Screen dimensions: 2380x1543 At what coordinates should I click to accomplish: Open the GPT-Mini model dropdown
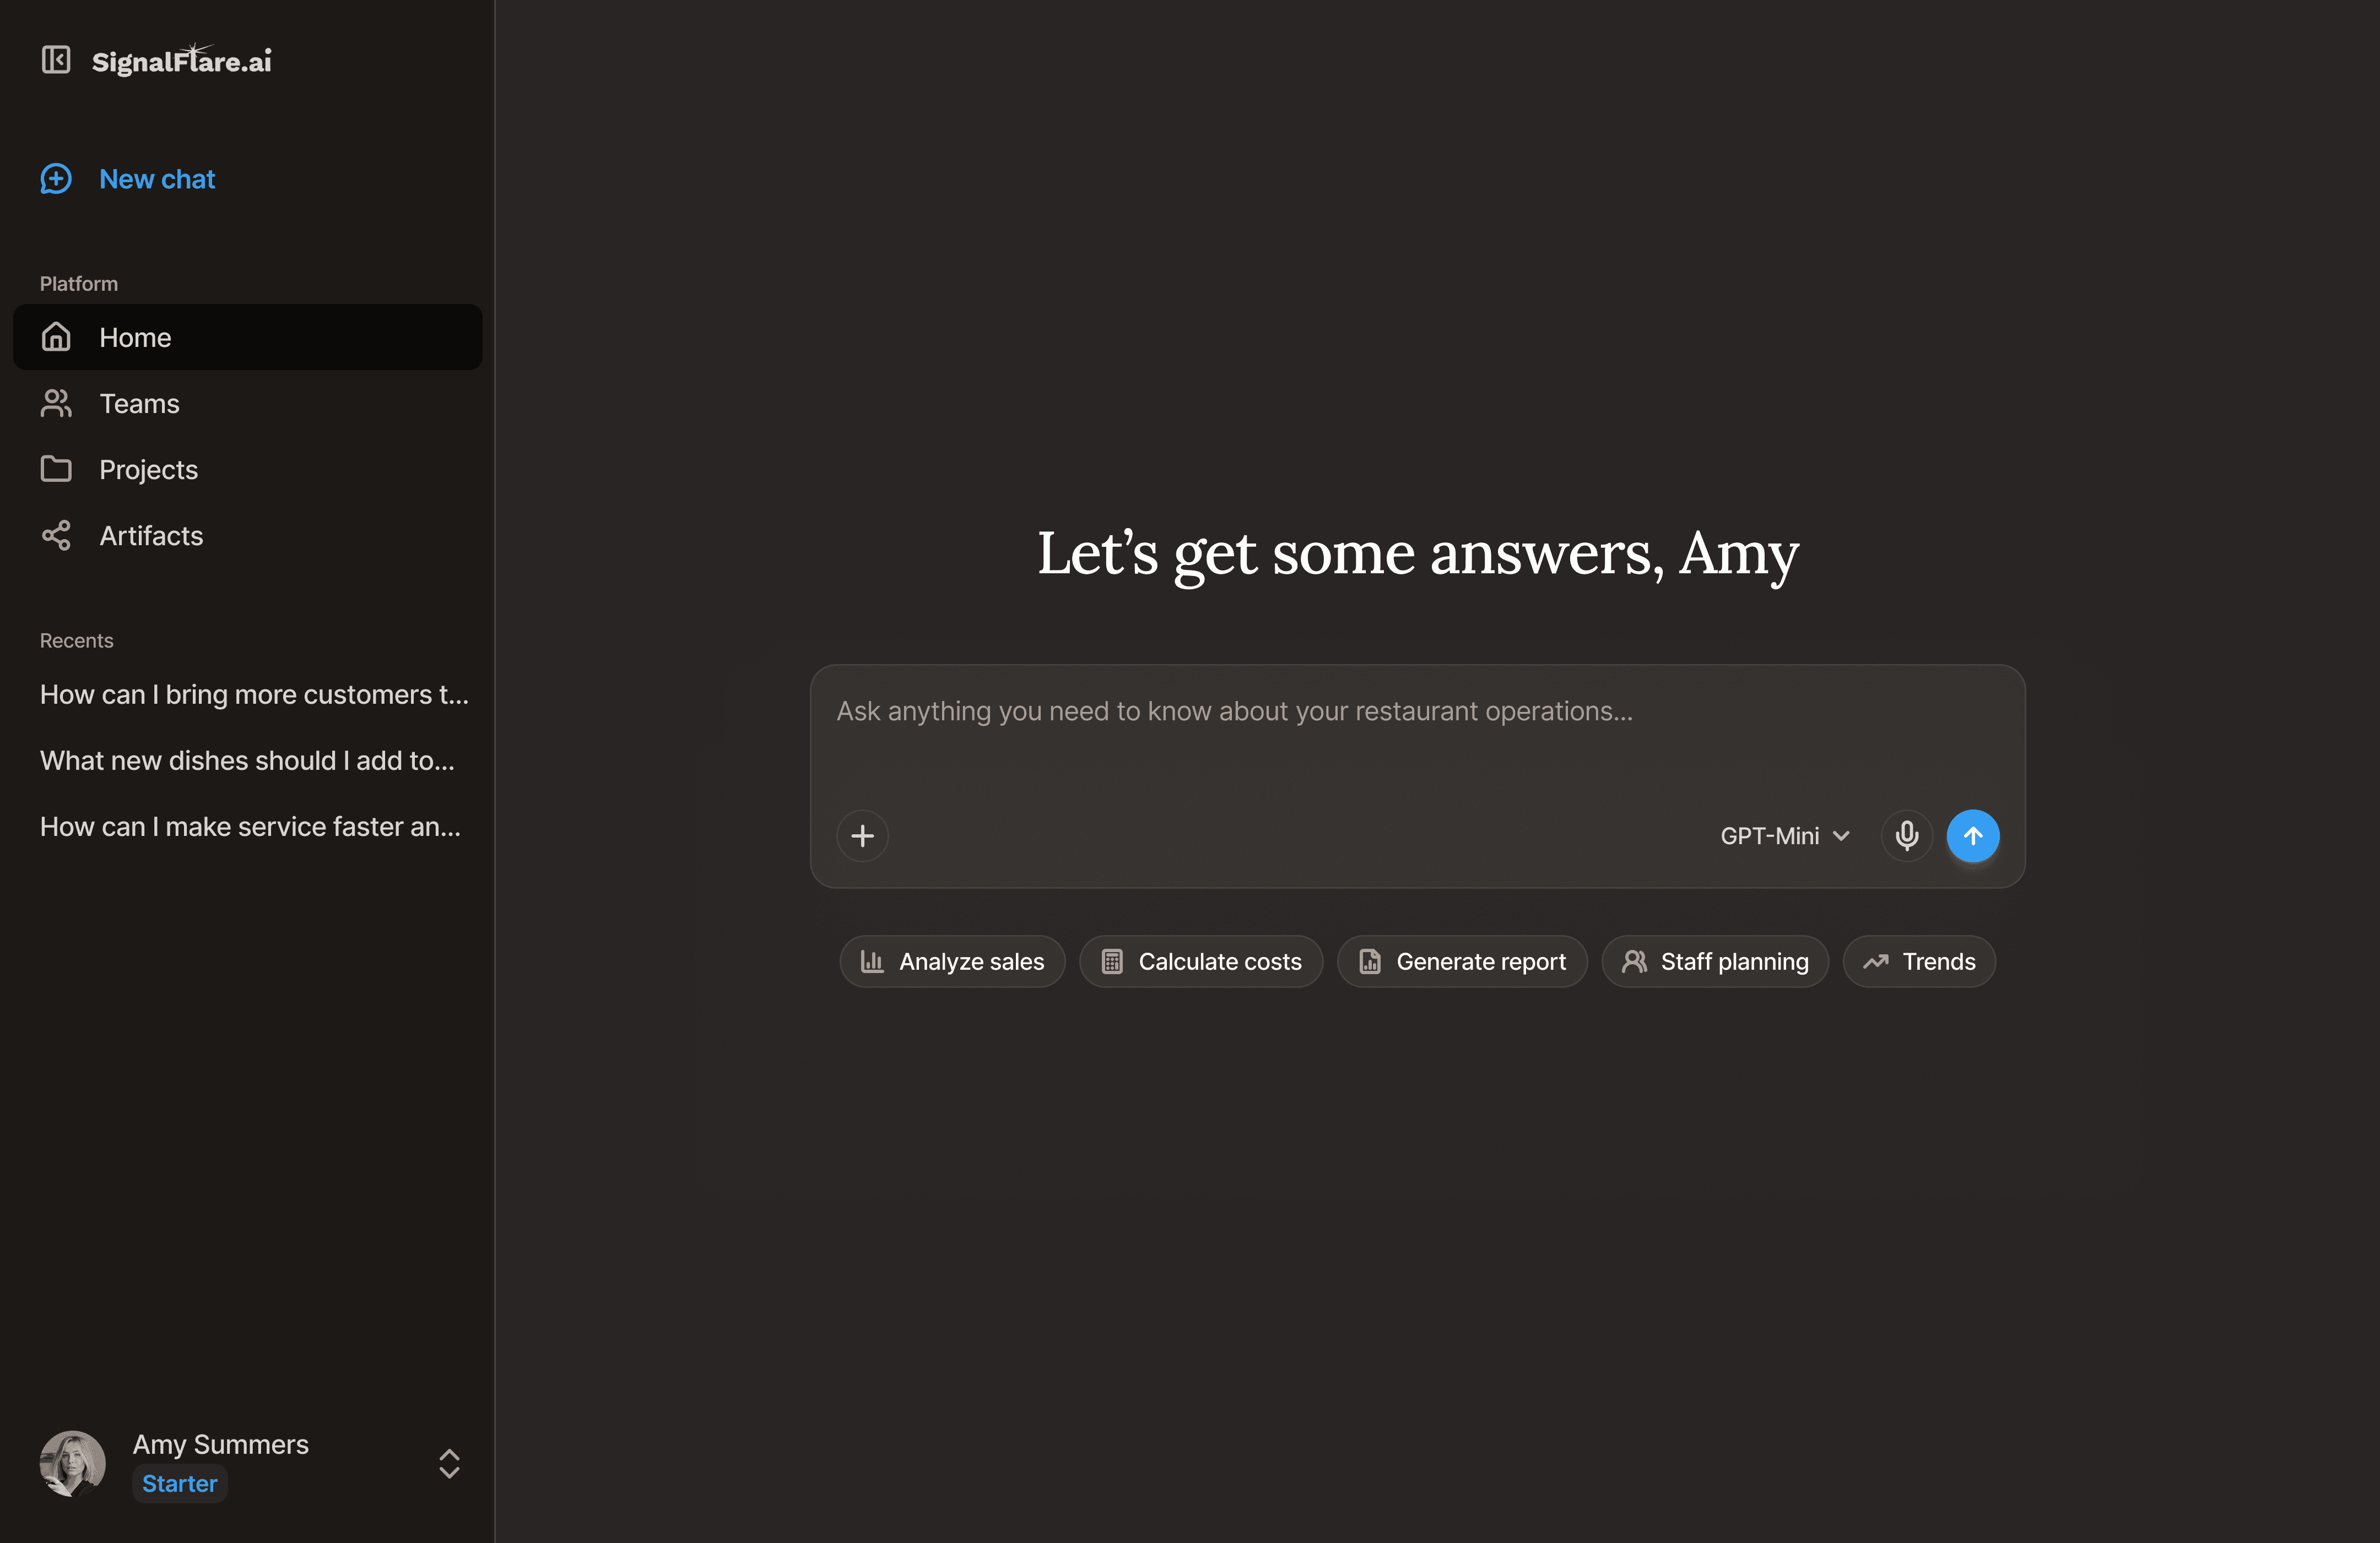tap(1784, 835)
